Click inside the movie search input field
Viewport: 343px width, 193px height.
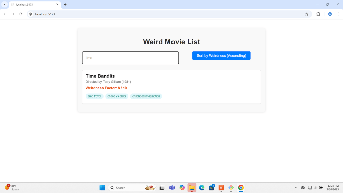point(130,58)
